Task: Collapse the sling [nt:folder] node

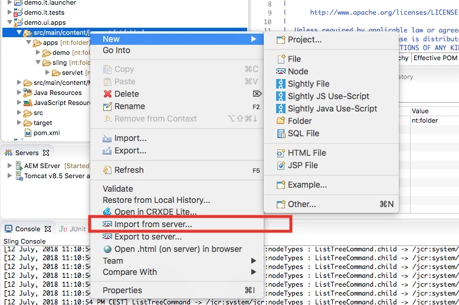Action: 38,63
